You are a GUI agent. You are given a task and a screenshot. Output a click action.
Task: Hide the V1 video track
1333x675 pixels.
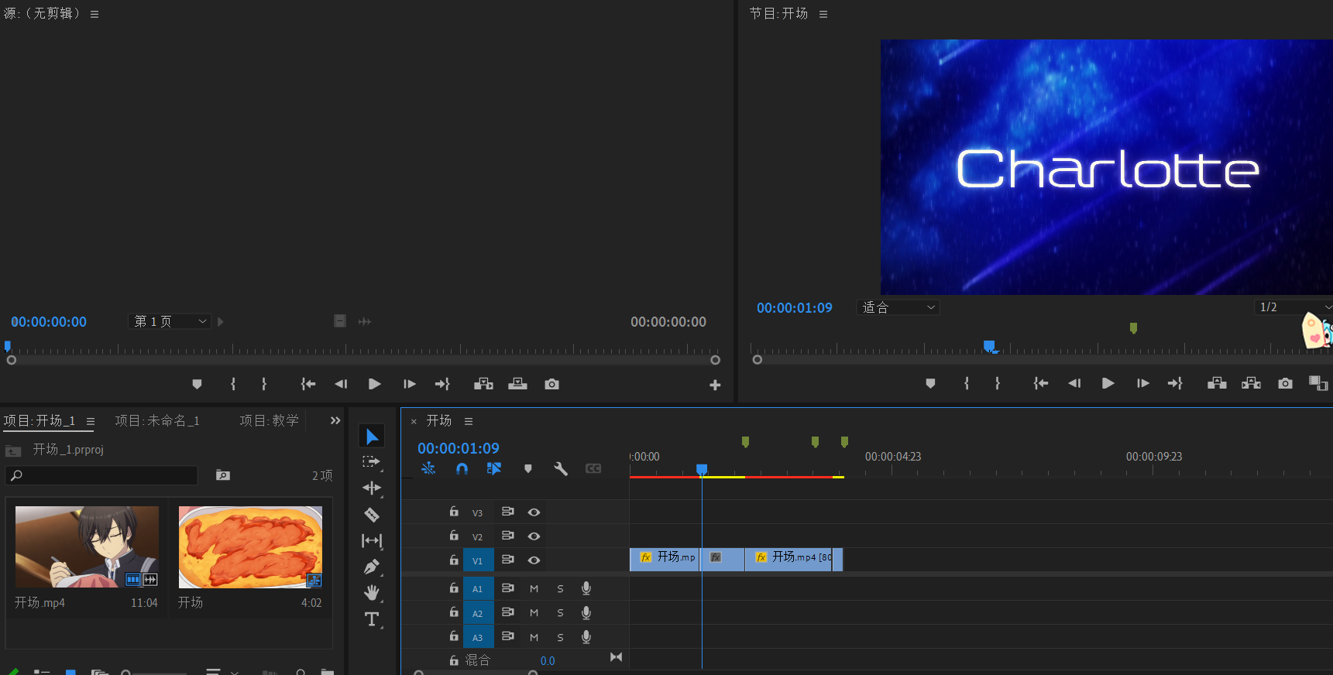pyautogui.click(x=534, y=560)
